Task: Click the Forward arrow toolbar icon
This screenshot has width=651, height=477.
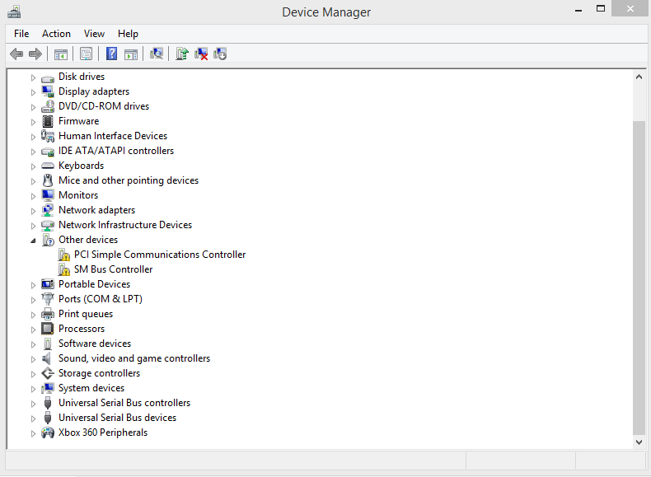Action: point(35,54)
